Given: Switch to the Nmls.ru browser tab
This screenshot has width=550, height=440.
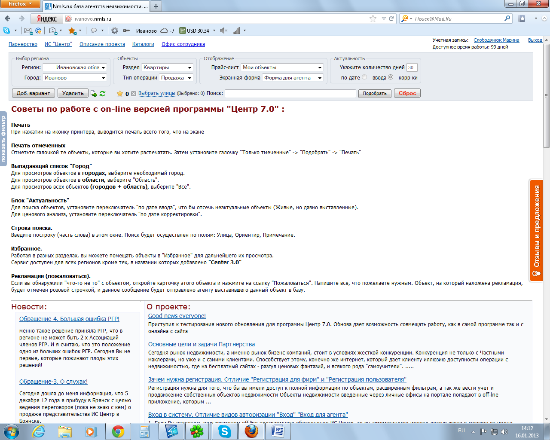Looking at the screenshot, I should click(96, 6).
